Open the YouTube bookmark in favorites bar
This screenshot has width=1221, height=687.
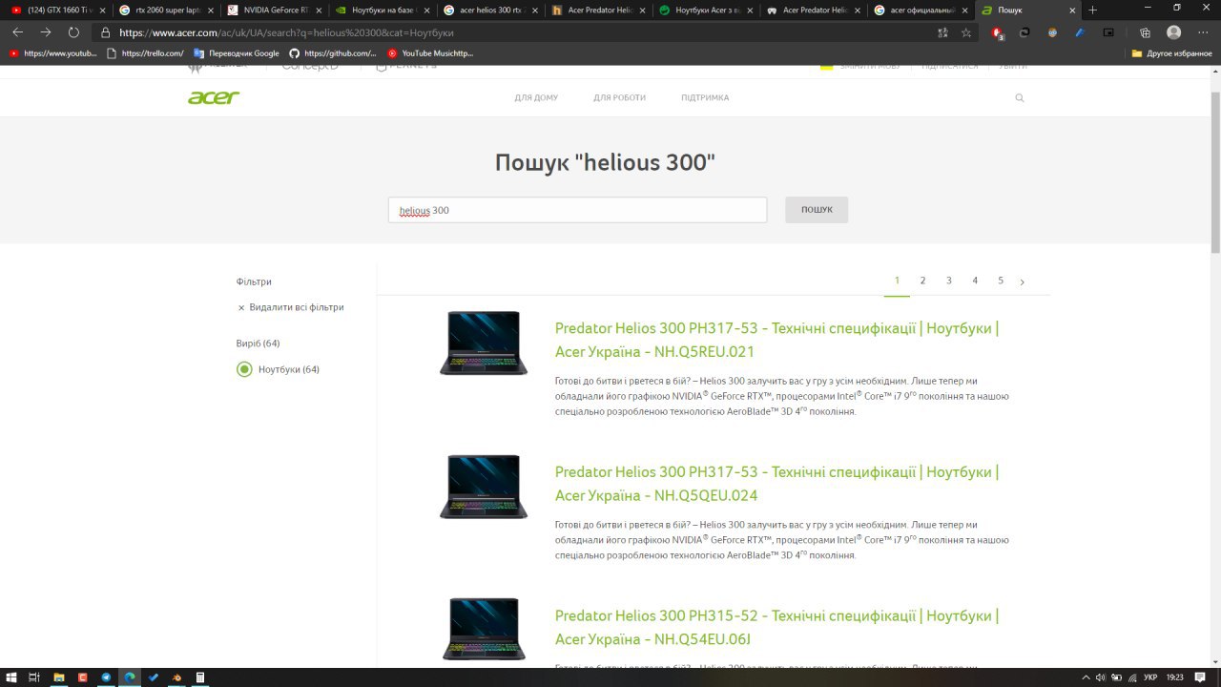click(53, 53)
